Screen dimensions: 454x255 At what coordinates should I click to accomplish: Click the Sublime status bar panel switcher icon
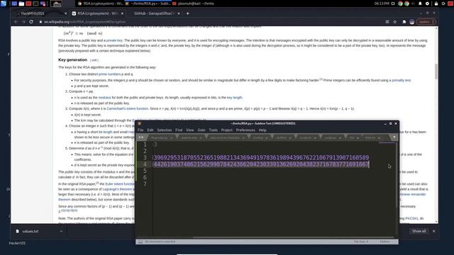pos(140,242)
